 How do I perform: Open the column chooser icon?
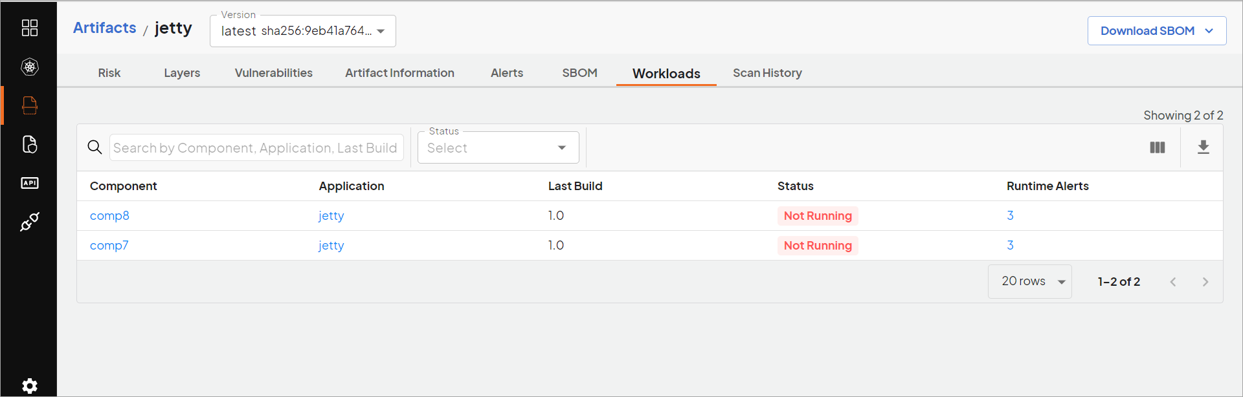pos(1158,147)
